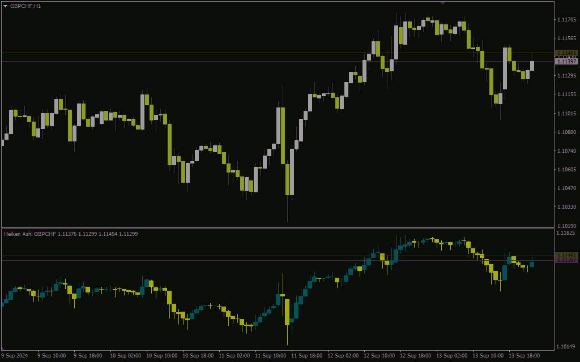Click the 1.10149 level on Heiken Ashi scale

click(x=566, y=347)
